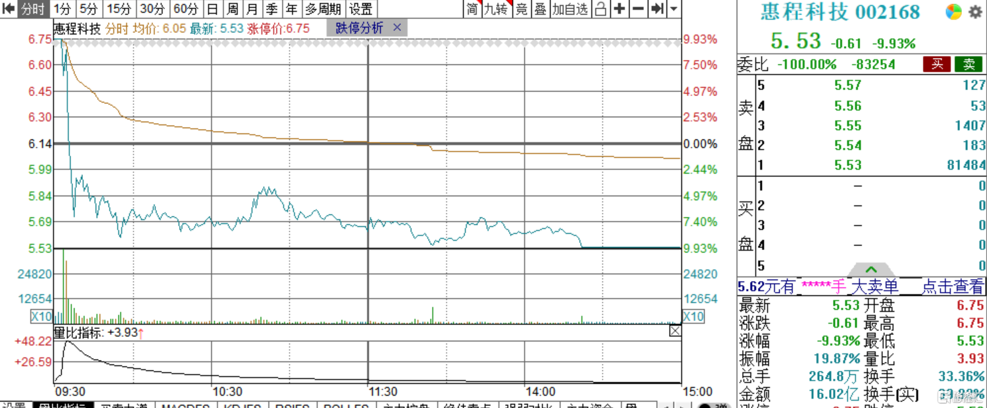Open the 周 weekly chart

(232, 9)
